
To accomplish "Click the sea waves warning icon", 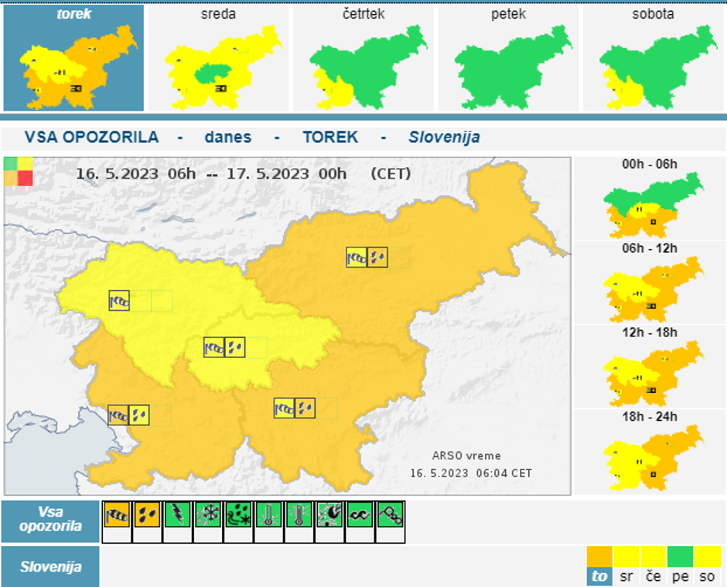I will [x=360, y=515].
